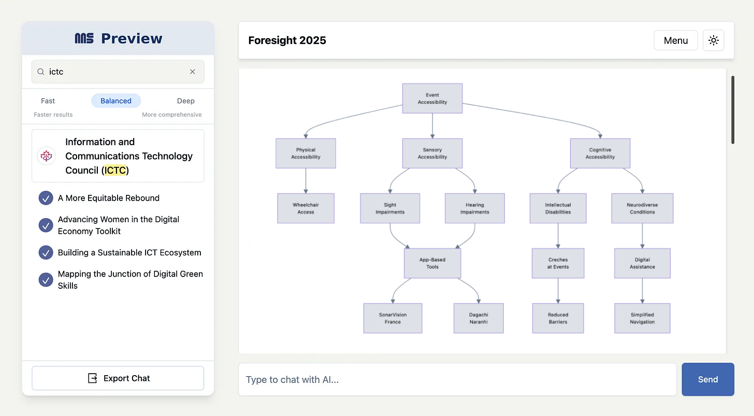This screenshot has height=416, width=754.
Task: Click the Event Accessibility node
Action: 432,98
